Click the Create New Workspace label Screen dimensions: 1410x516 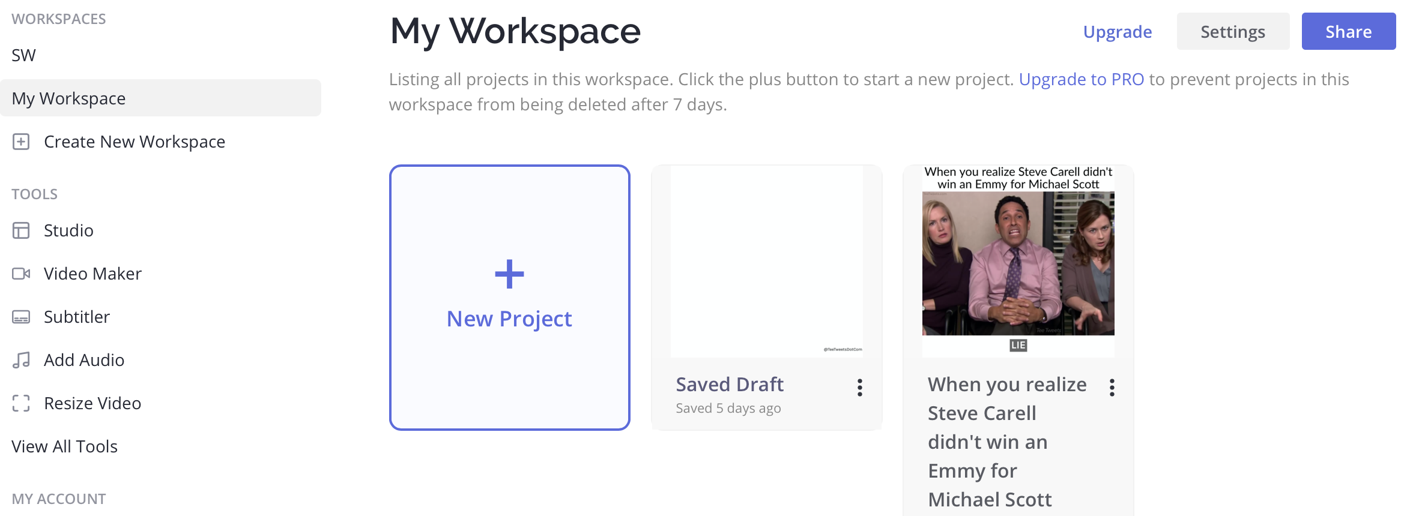click(x=135, y=142)
